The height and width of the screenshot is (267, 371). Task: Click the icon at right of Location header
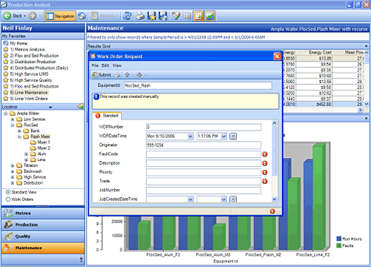click(x=80, y=107)
